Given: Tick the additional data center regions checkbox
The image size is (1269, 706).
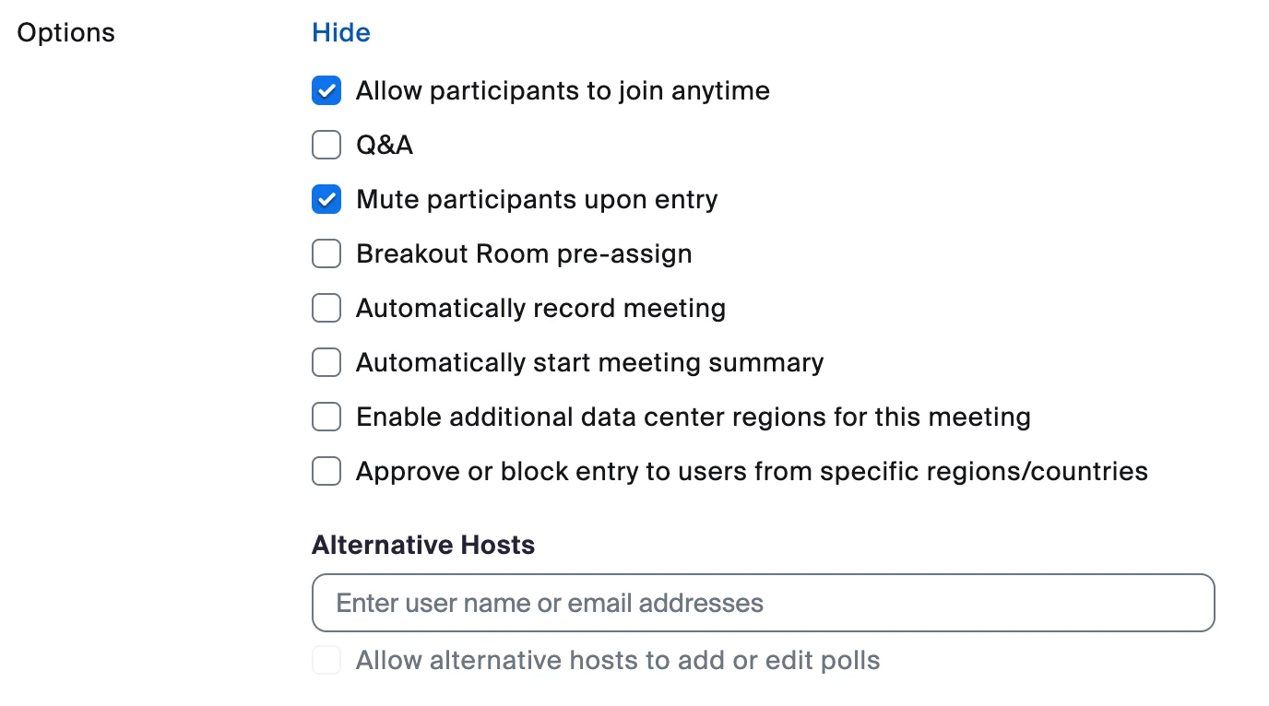Looking at the screenshot, I should coord(326,418).
